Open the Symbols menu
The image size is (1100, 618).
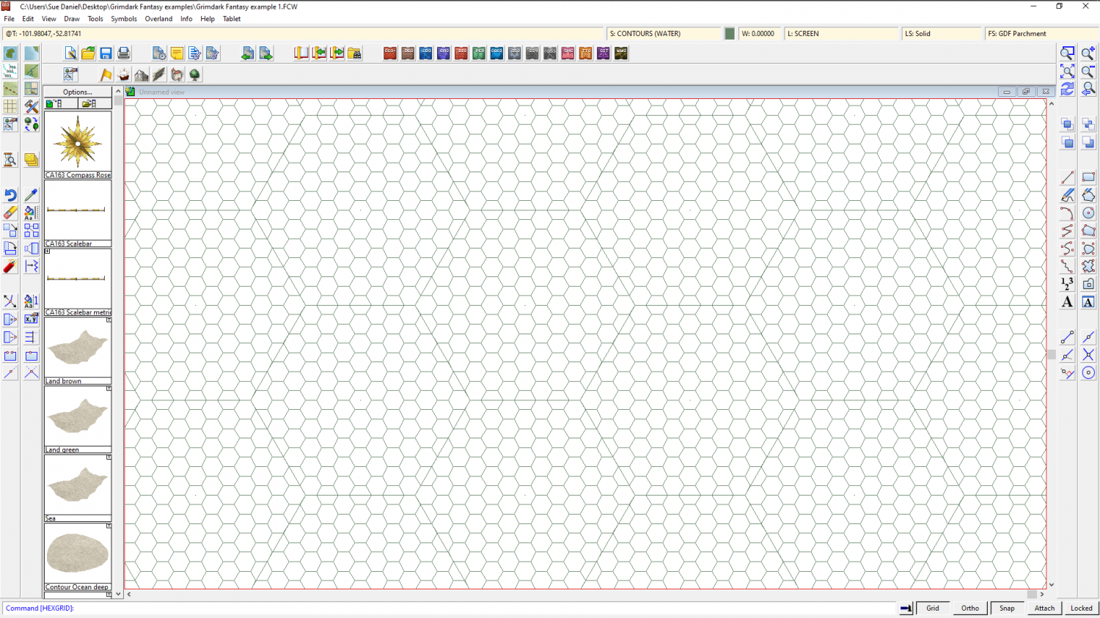point(124,19)
